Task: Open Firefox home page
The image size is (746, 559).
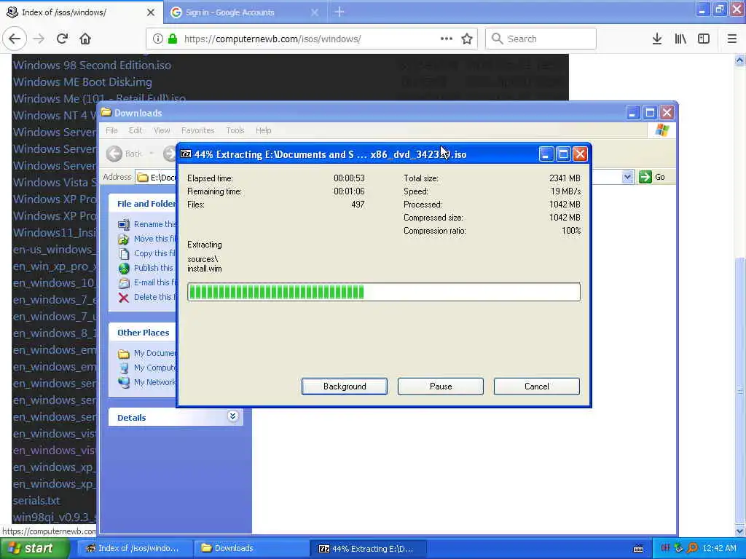Action: point(85,39)
